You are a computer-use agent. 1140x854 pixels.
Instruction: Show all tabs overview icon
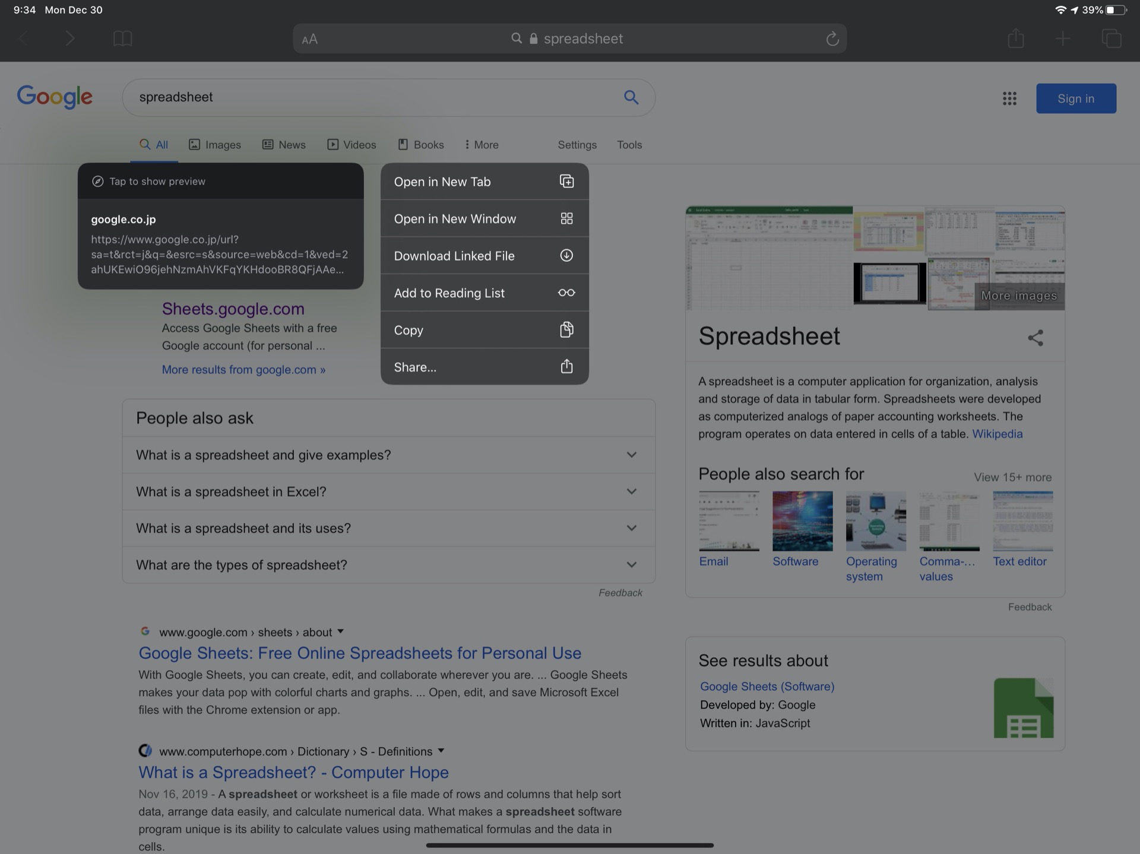(x=1111, y=39)
